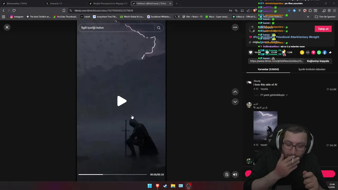Open the music note media control icon
Screen dimensions: 338x190
click(x=324, y=11)
